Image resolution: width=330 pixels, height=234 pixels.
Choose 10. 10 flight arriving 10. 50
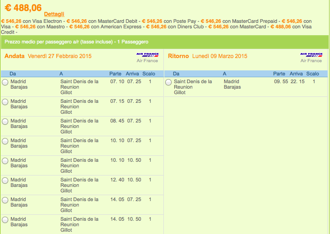click(5, 161)
